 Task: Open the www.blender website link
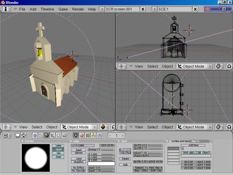[218, 9]
